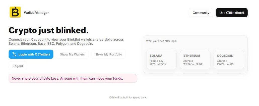
Task: Click Ethereum address 0xc913...75a2B
Action: 193,64
